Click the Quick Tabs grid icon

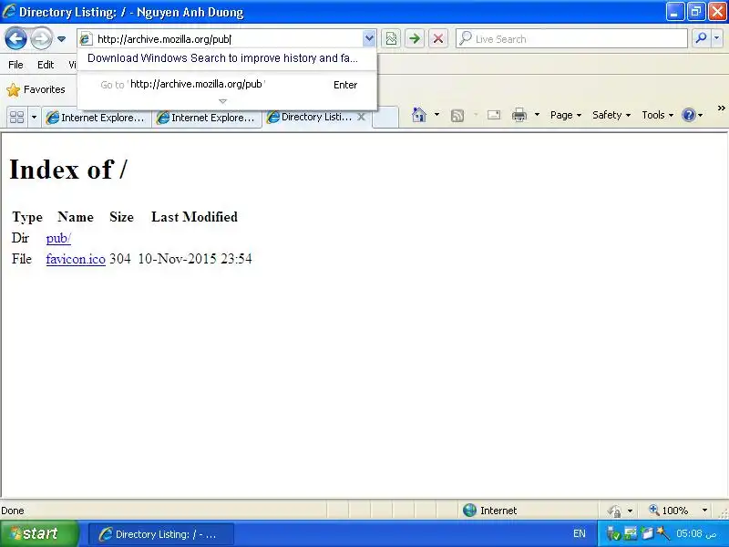(x=16, y=117)
